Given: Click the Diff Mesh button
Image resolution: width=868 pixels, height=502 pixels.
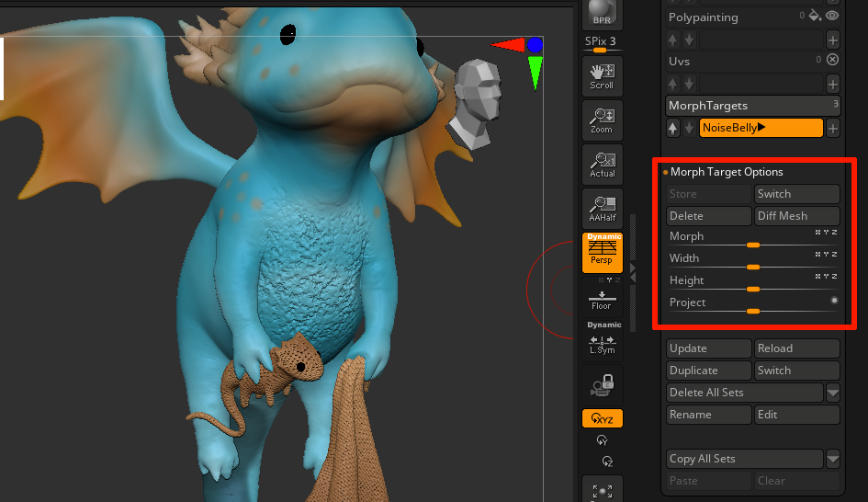Looking at the screenshot, I should [x=796, y=216].
